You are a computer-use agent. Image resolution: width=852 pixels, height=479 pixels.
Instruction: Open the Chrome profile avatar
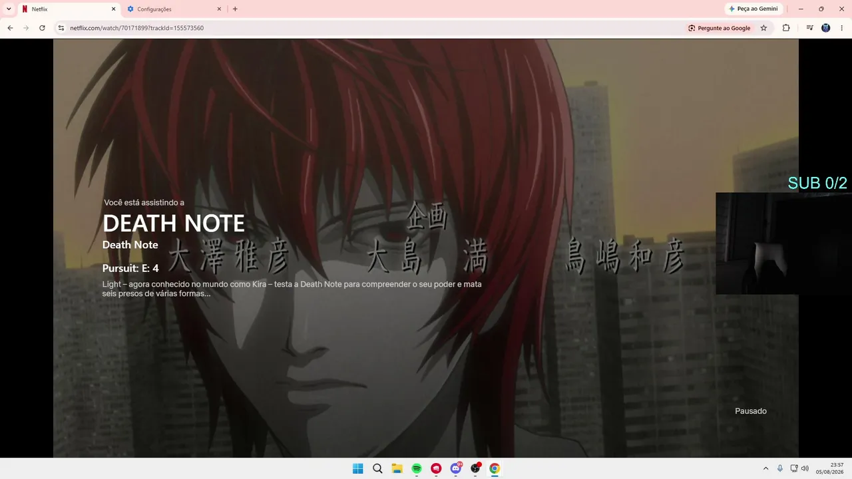click(826, 28)
